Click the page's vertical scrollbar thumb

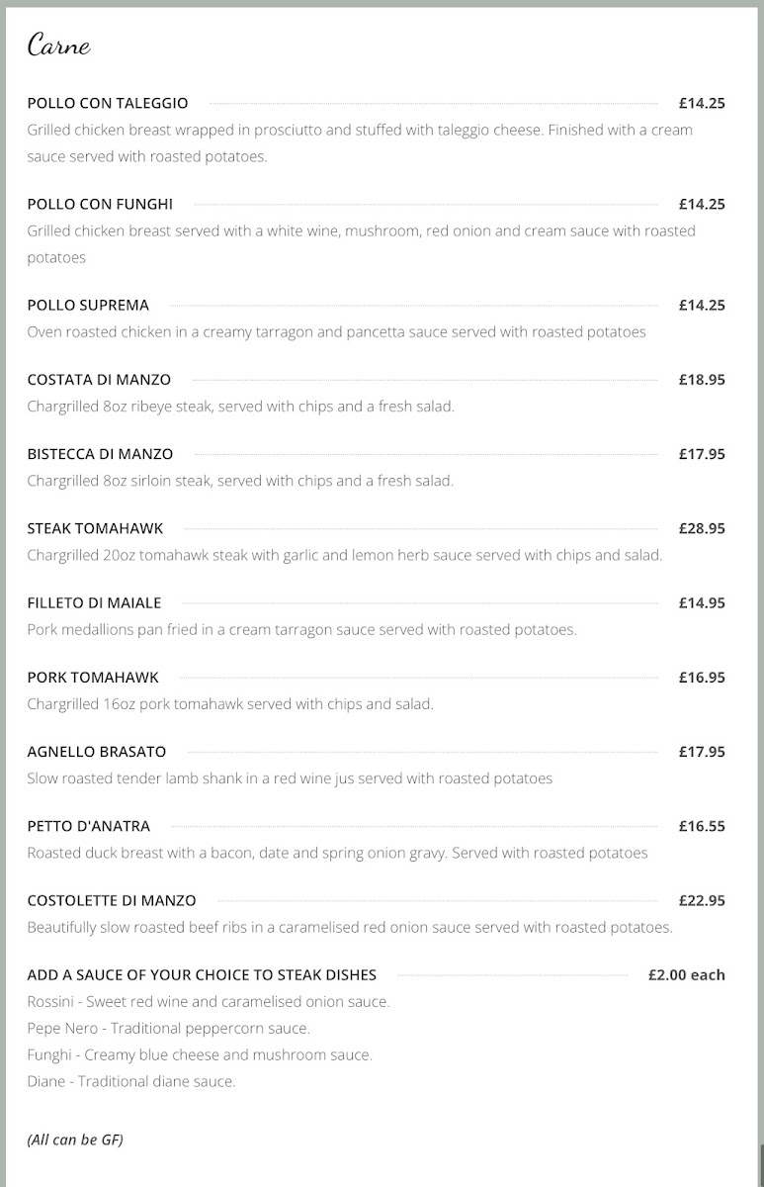pos(761,1165)
